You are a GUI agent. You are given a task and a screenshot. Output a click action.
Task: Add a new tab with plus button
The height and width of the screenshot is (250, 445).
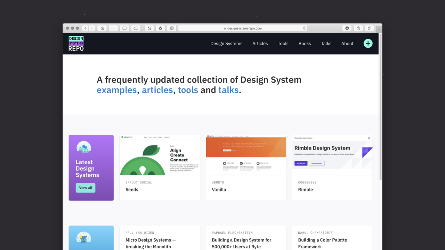pyautogui.click(x=379, y=30)
